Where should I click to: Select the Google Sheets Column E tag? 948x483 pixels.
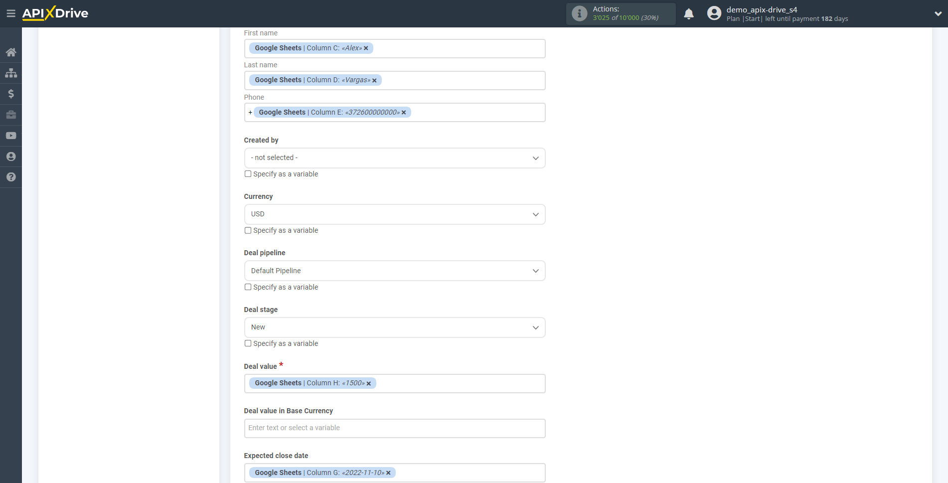[332, 113]
